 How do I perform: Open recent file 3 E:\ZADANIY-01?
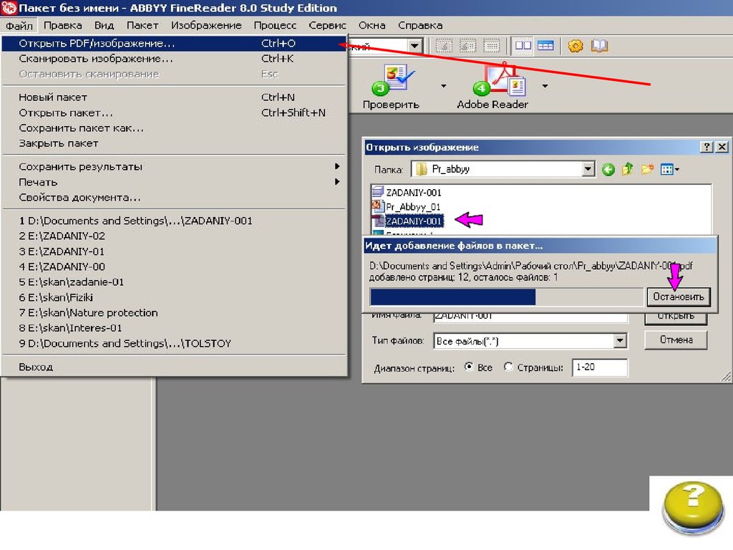pos(173,251)
